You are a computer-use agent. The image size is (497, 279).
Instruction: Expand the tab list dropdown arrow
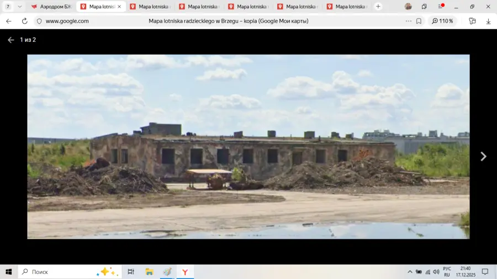tap(20, 7)
